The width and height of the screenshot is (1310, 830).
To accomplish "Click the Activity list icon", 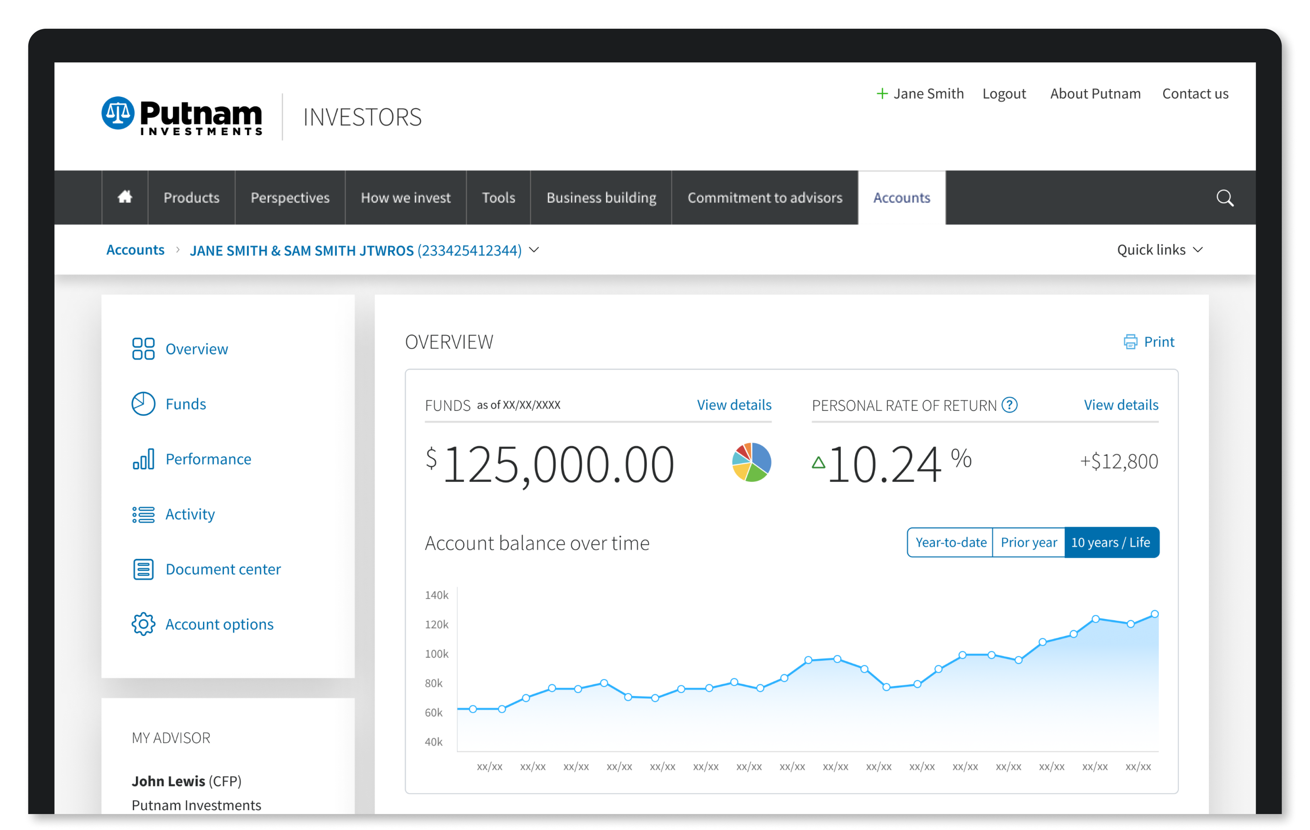I will (143, 514).
